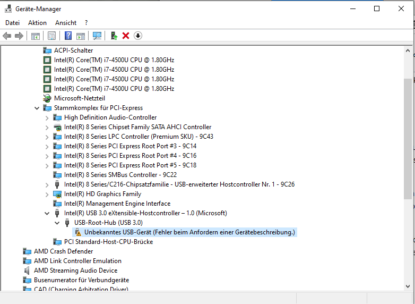The height and width of the screenshot is (304, 415).
Task: Collapse the Stammkomplex für PCI-Express node
Action: click(37, 108)
